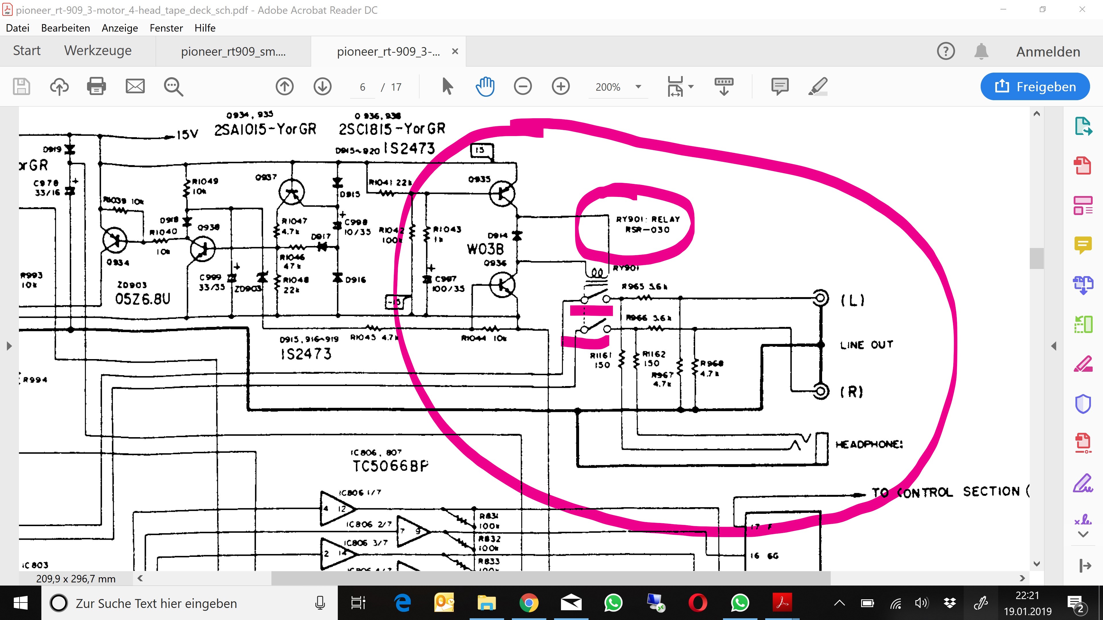Show more tools with sidebar chevron

1083,534
